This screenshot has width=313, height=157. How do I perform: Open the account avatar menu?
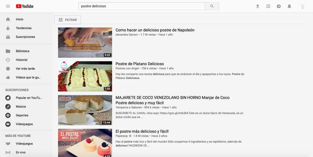tap(303, 6)
